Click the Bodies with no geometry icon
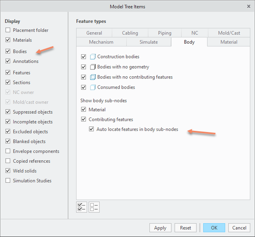This screenshot has height=237, width=255. tap(92, 67)
